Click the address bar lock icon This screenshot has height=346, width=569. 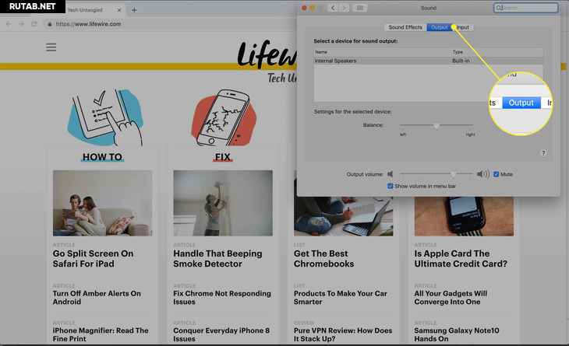tap(50, 24)
